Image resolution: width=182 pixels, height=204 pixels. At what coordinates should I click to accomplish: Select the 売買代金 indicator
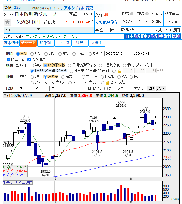point(63,77)
